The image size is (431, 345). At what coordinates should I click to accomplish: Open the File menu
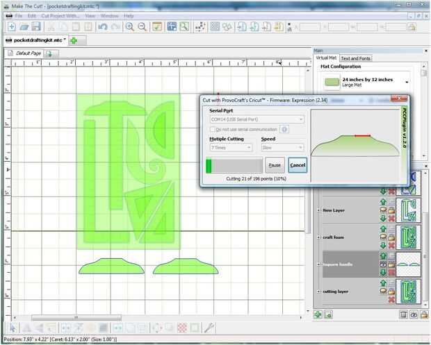pyautogui.click(x=19, y=16)
